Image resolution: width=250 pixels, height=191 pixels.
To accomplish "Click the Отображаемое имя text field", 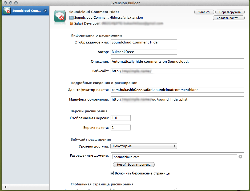I will 144,42.
